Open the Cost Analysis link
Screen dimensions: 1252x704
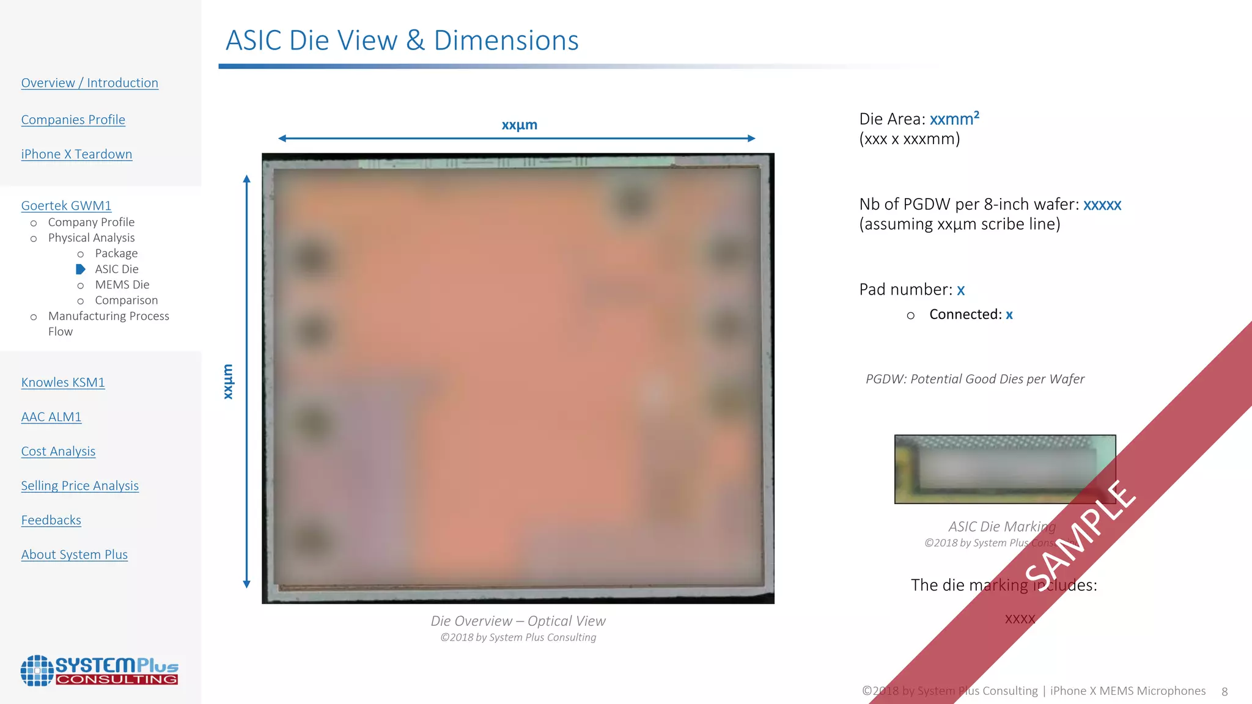pos(58,452)
